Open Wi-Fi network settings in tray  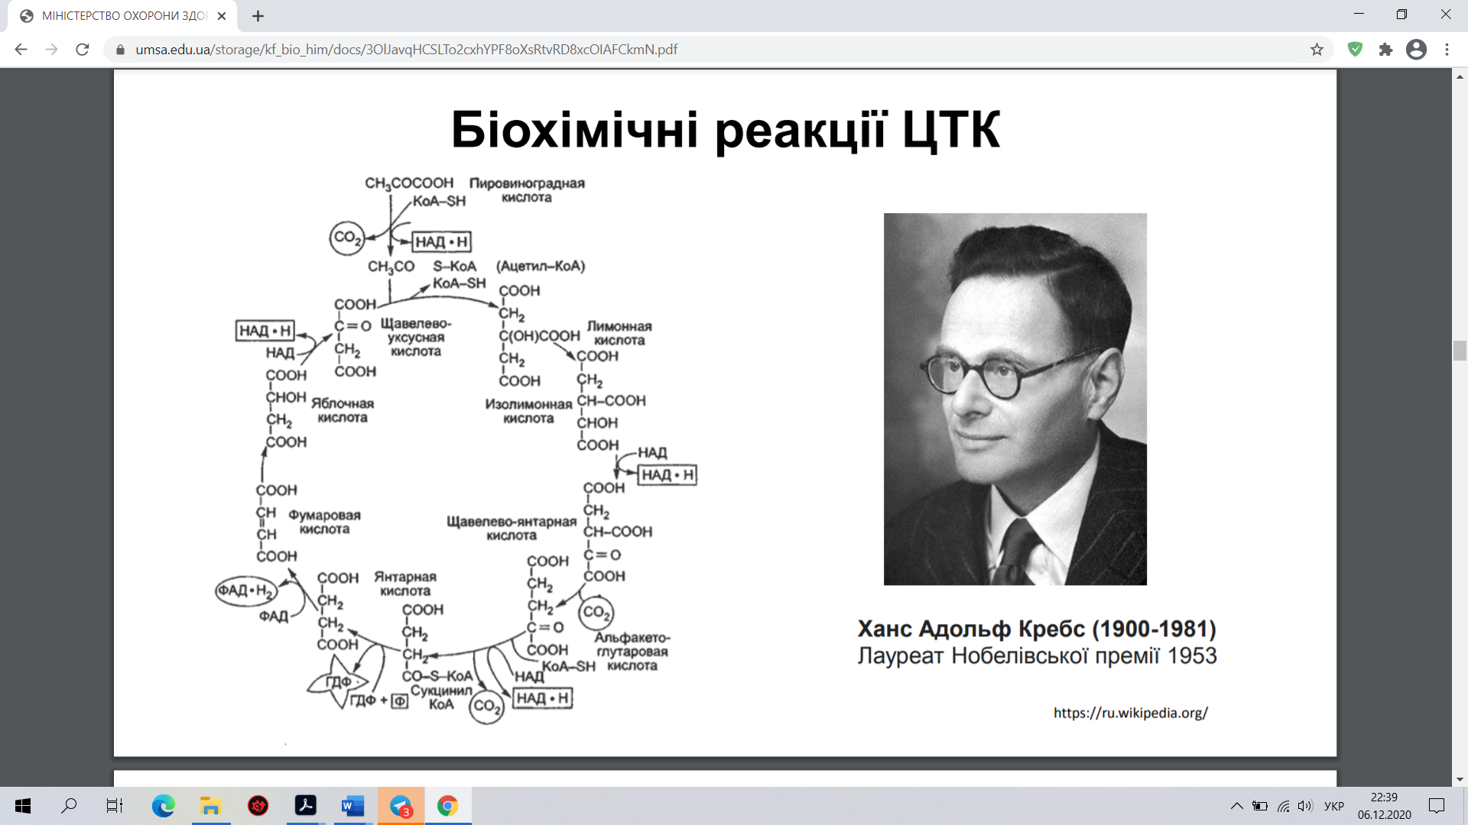pyautogui.click(x=1284, y=806)
